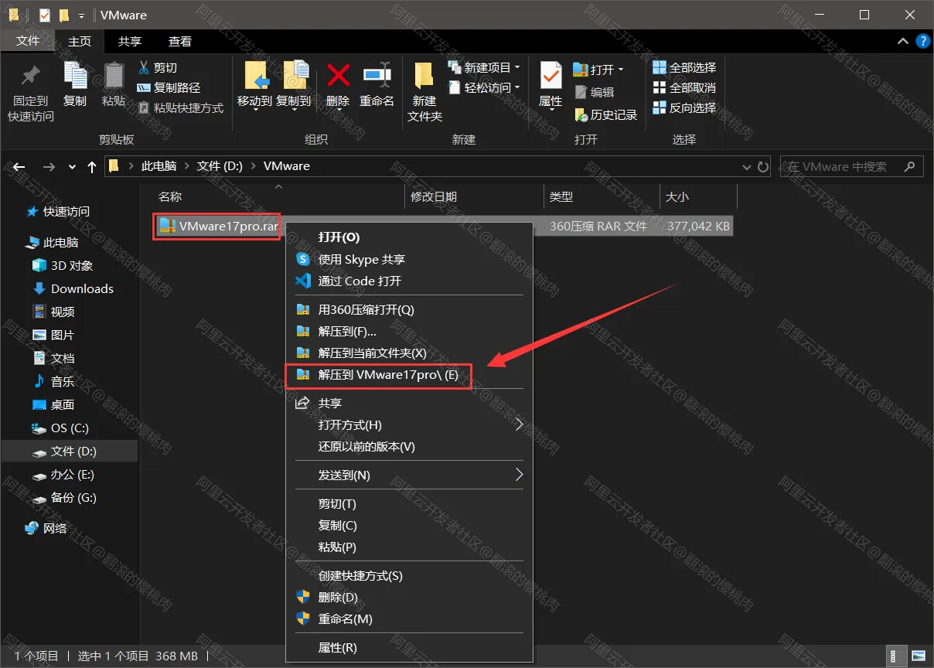The image size is (934, 668).
Task: Open the address bar history dropdown
Action: (746, 166)
